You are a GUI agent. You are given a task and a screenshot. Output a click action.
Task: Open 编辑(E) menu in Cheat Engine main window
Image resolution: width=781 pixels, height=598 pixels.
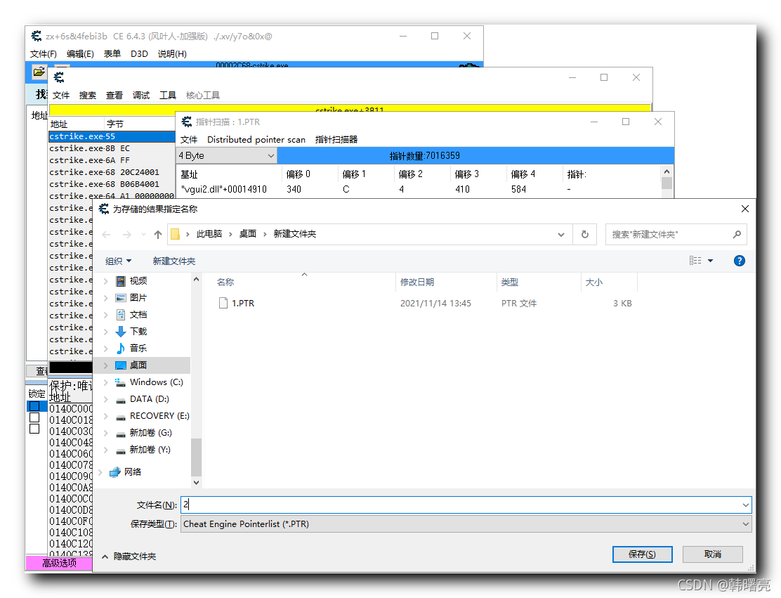tap(80, 54)
